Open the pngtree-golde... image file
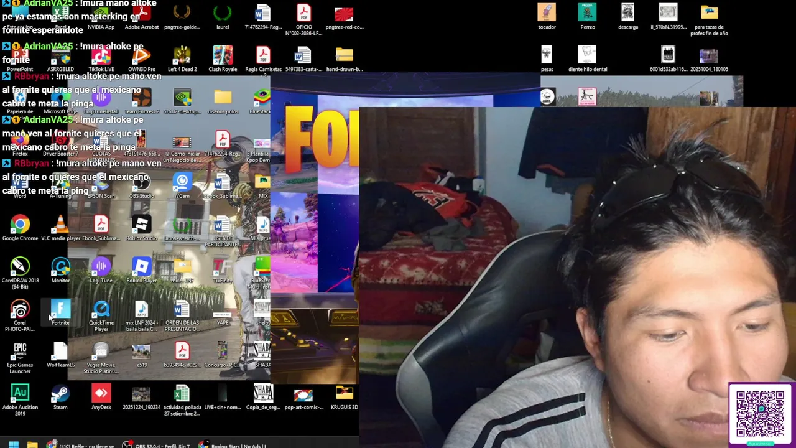The height and width of the screenshot is (448, 796). click(182, 17)
